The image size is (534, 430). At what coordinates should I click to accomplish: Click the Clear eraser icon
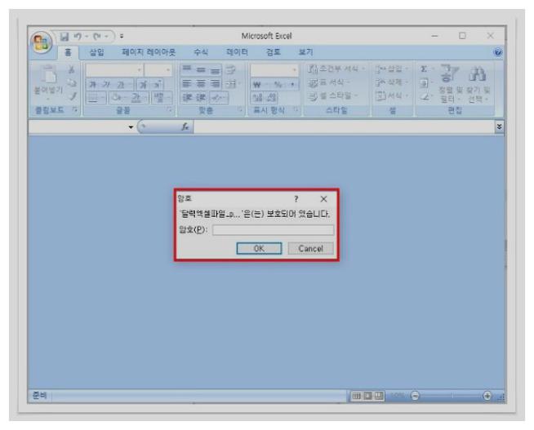click(425, 97)
